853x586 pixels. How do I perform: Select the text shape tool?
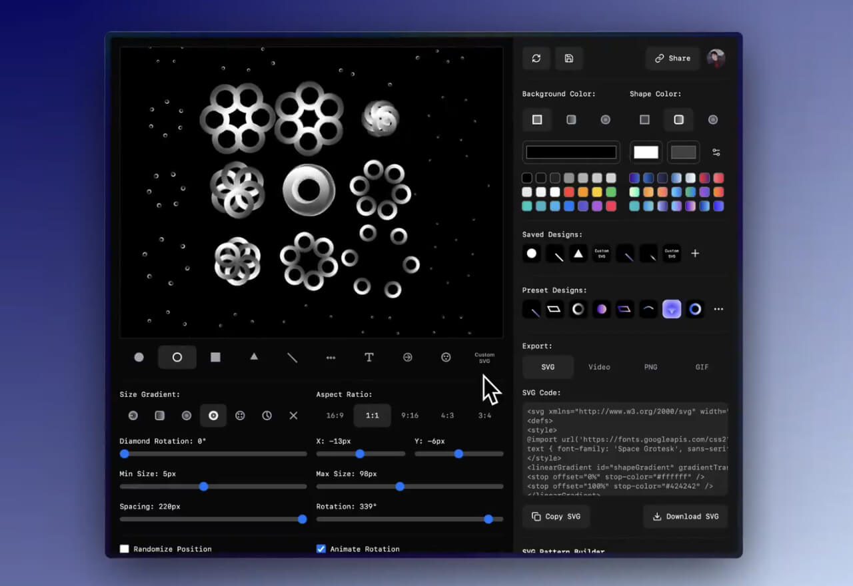(x=369, y=358)
